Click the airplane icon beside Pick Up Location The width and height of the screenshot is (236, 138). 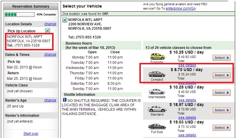pyautogui.click(x=47, y=31)
